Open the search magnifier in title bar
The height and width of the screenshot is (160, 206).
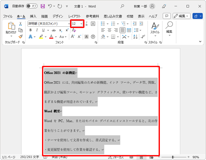122,6
